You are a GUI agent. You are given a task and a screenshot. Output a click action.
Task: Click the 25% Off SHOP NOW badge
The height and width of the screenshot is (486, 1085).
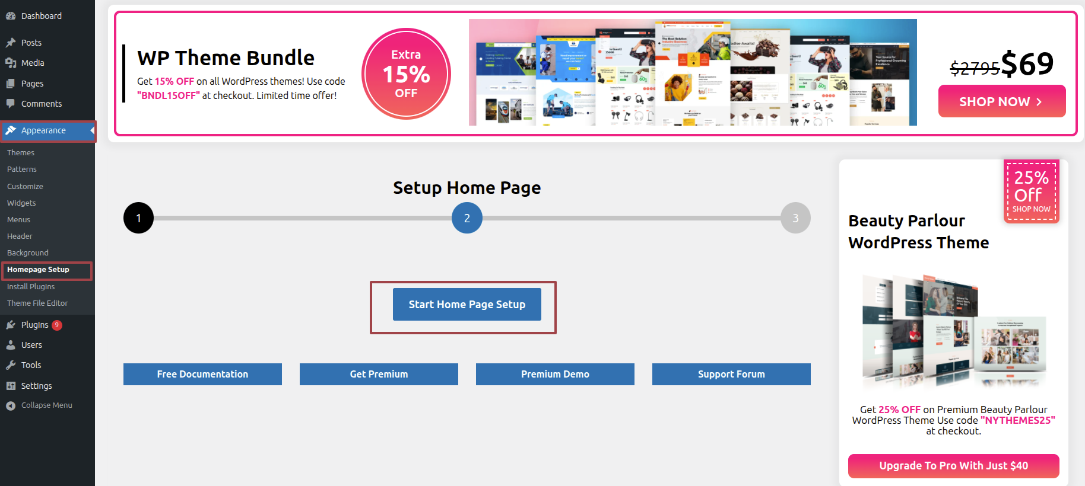1032,191
